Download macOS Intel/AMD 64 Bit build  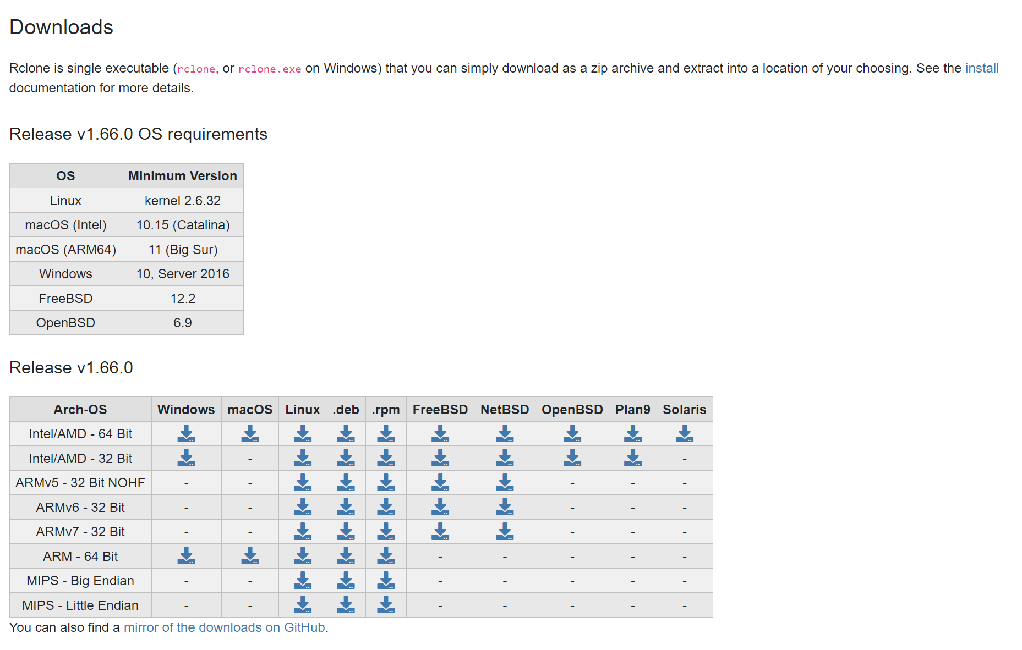[x=250, y=434]
